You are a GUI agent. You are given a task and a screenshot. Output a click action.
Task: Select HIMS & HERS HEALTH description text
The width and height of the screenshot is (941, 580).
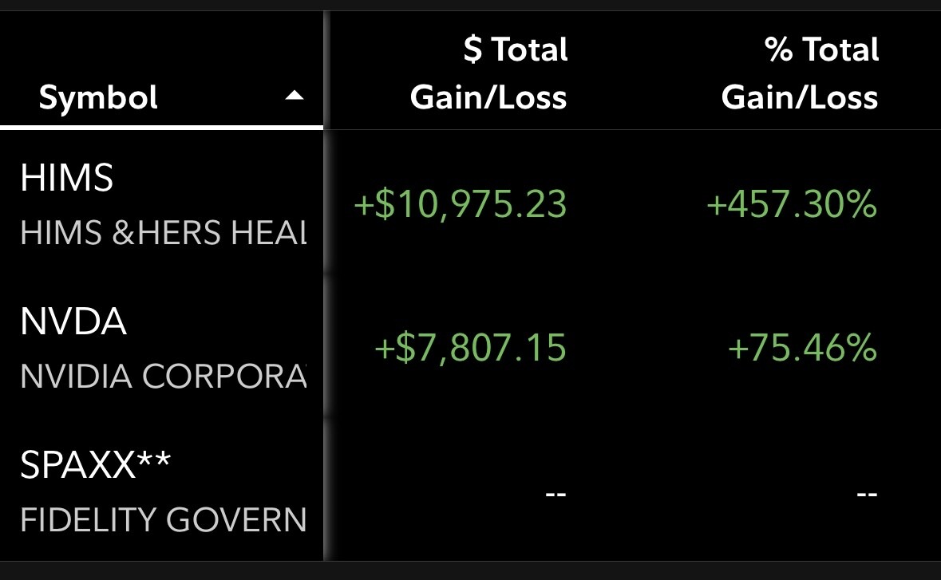[164, 233]
